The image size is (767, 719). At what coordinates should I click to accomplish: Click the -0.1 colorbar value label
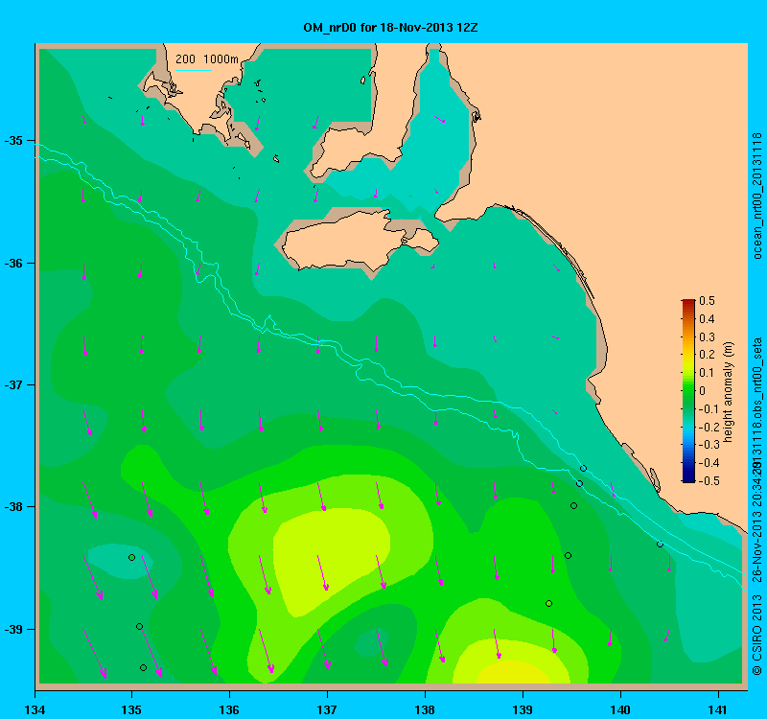(x=708, y=409)
